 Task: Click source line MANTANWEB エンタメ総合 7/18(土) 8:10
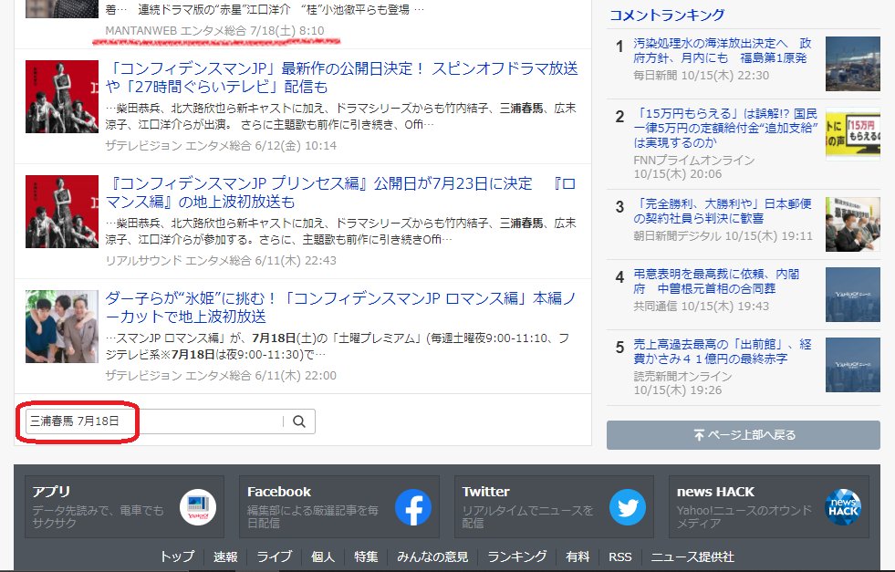214,30
